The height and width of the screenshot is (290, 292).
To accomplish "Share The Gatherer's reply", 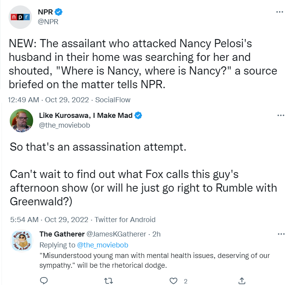I will click(x=242, y=281).
